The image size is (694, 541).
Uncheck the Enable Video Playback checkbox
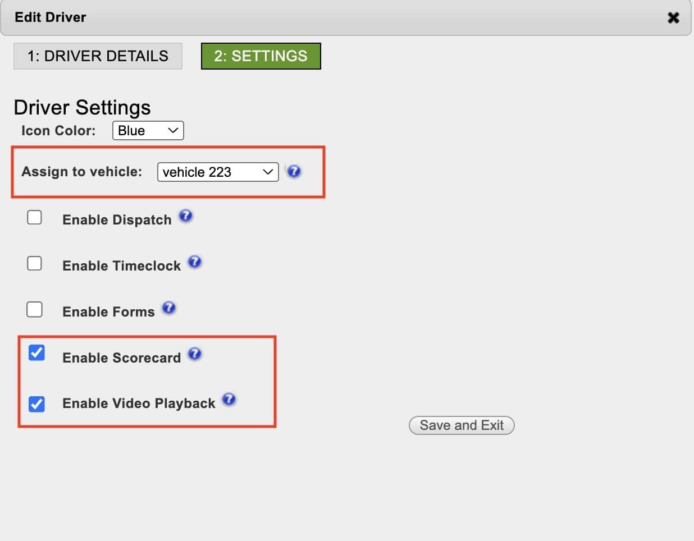[36, 404]
